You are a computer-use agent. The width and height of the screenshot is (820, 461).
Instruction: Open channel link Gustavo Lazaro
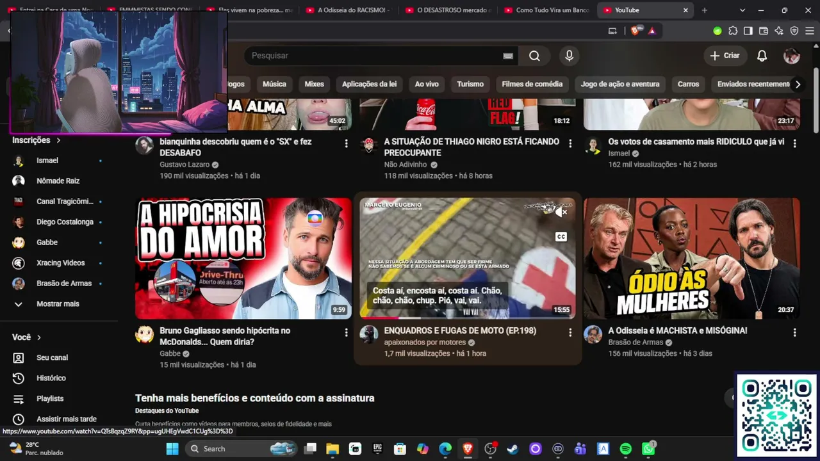coord(184,165)
